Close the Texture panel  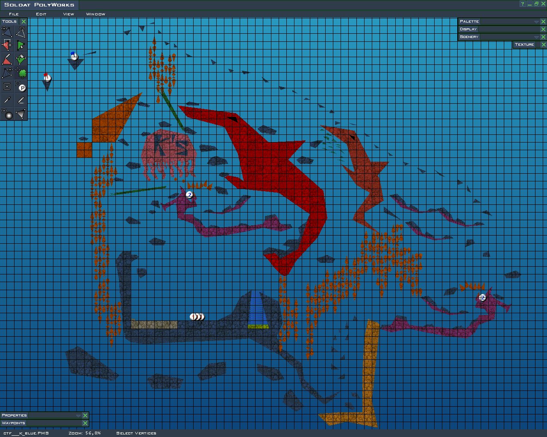[x=544, y=45]
